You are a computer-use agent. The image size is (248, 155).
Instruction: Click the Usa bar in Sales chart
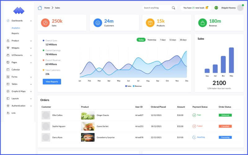[x=207, y=71]
